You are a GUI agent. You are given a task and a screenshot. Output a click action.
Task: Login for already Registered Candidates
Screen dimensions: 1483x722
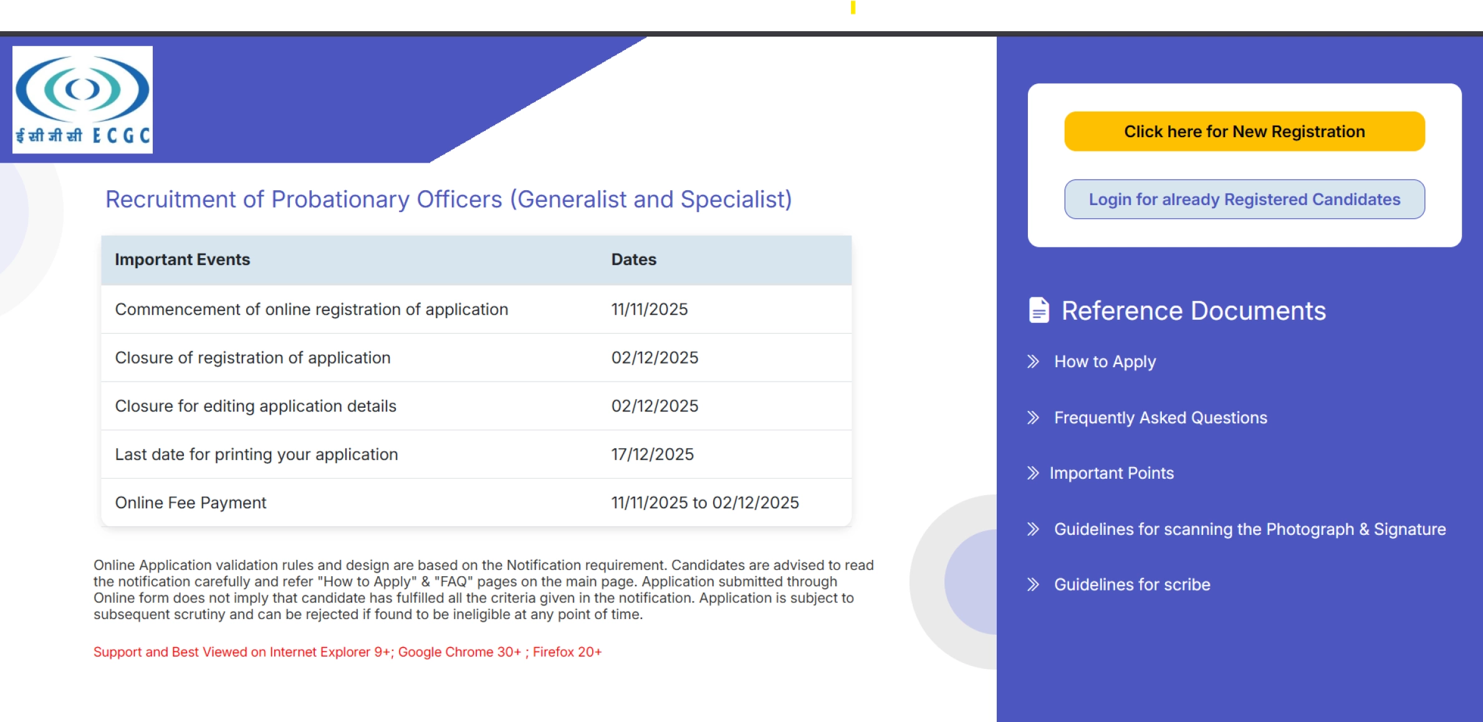(x=1244, y=199)
